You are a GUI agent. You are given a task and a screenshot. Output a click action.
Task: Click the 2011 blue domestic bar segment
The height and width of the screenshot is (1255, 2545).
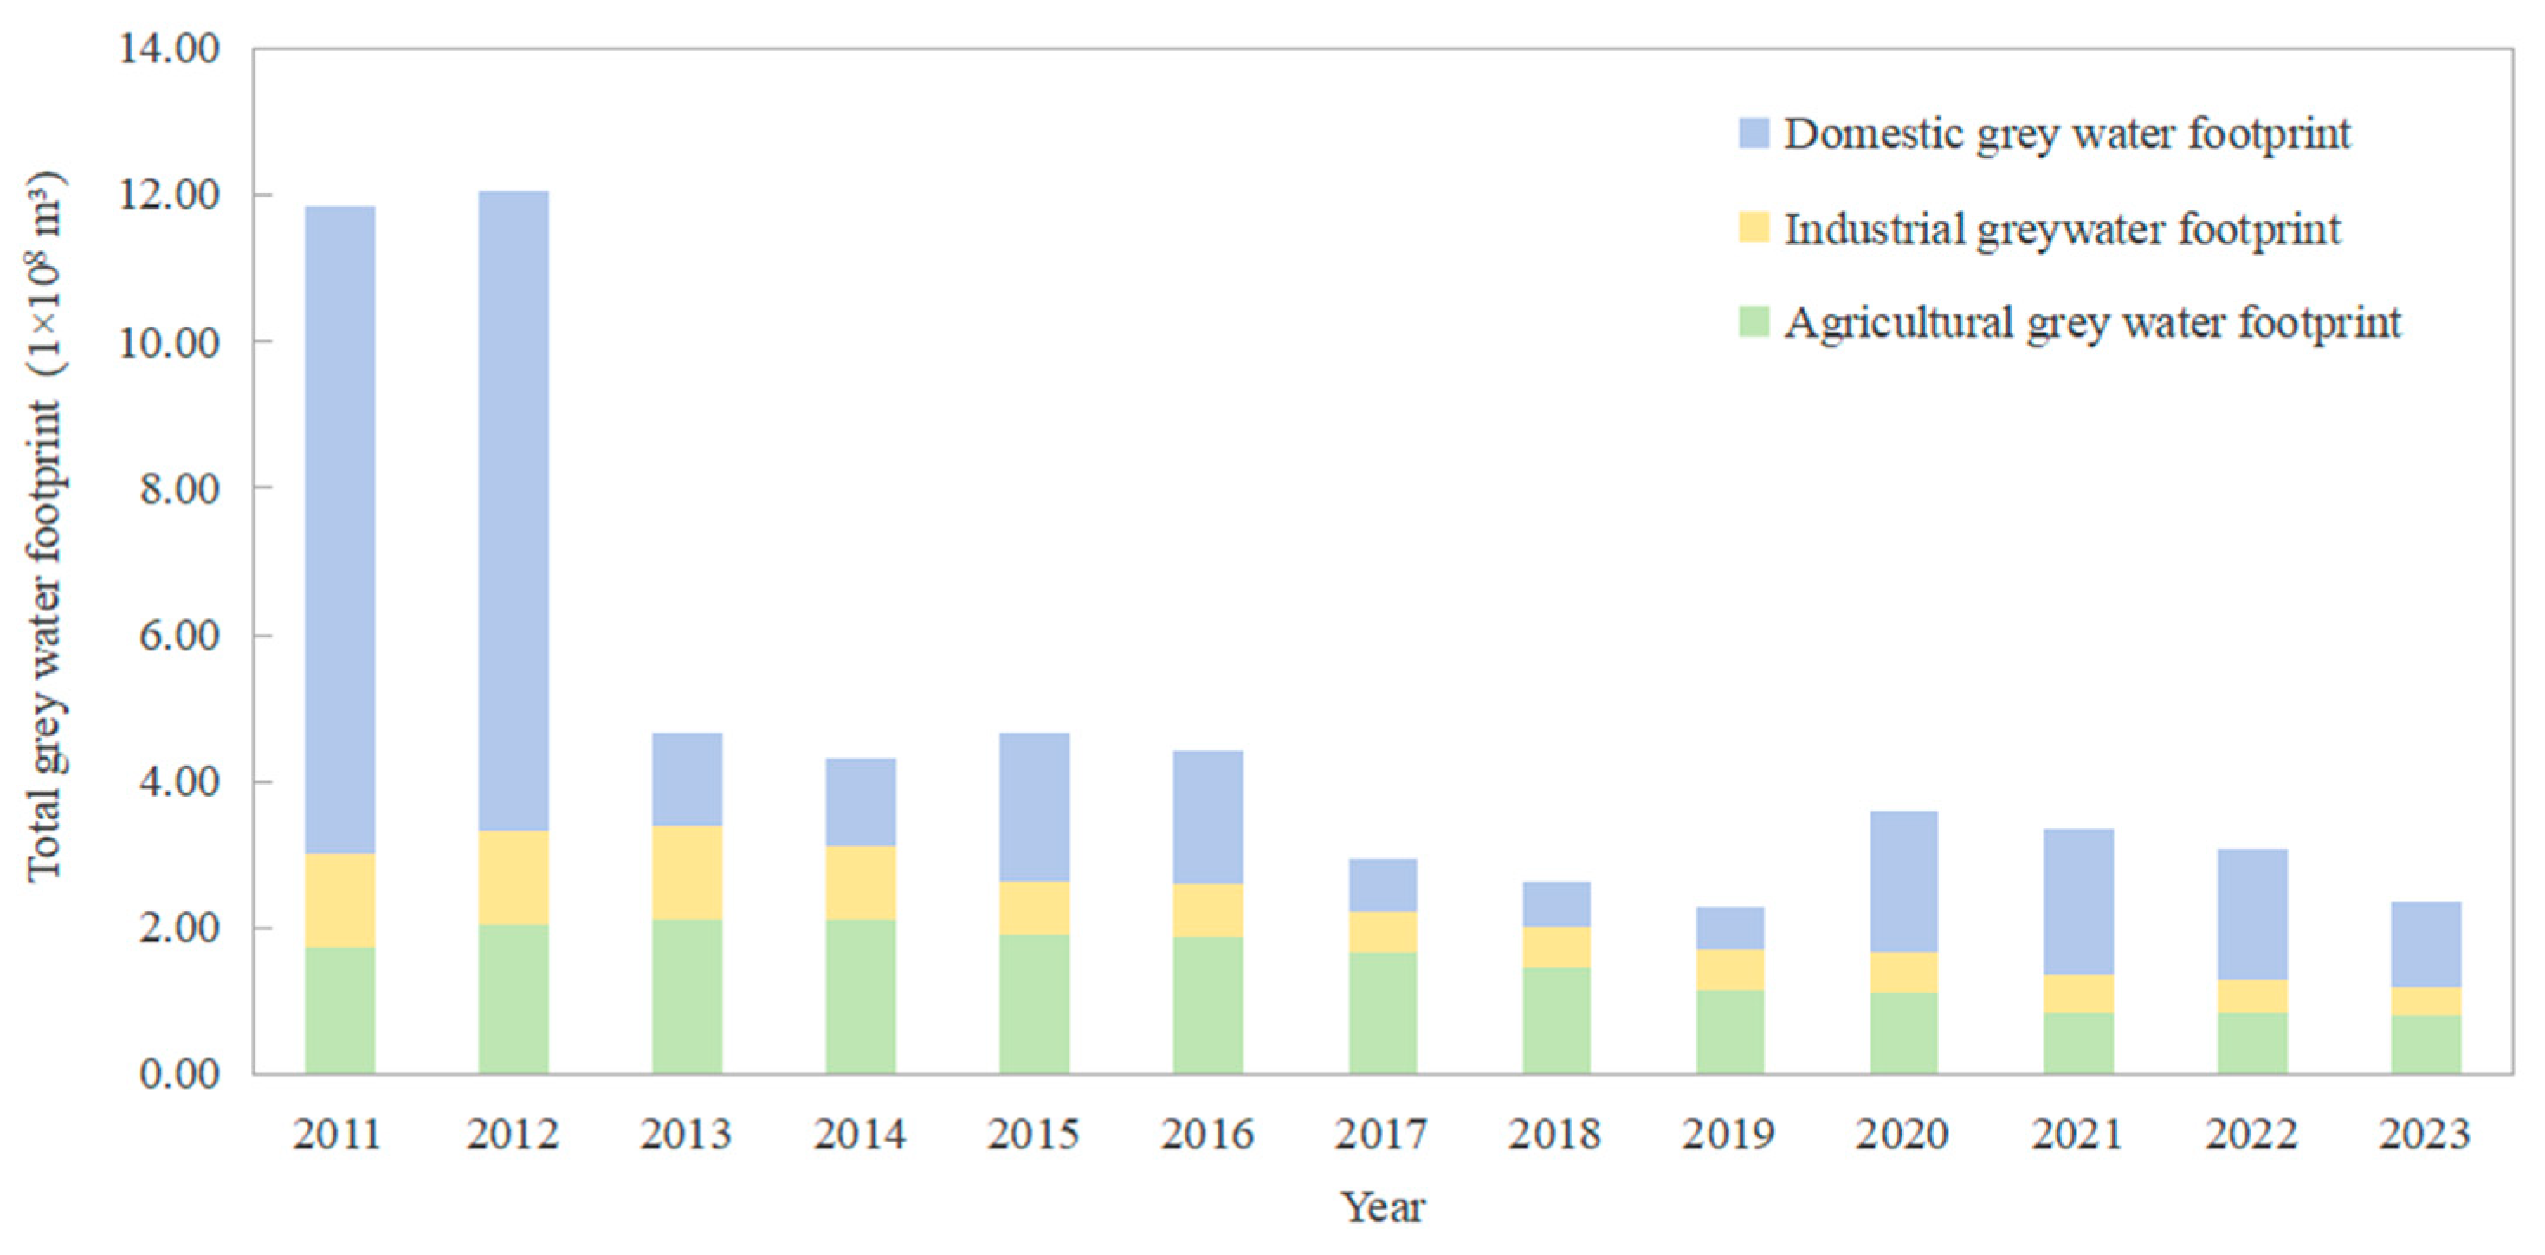pyautogui.click(x=339, y=528)
